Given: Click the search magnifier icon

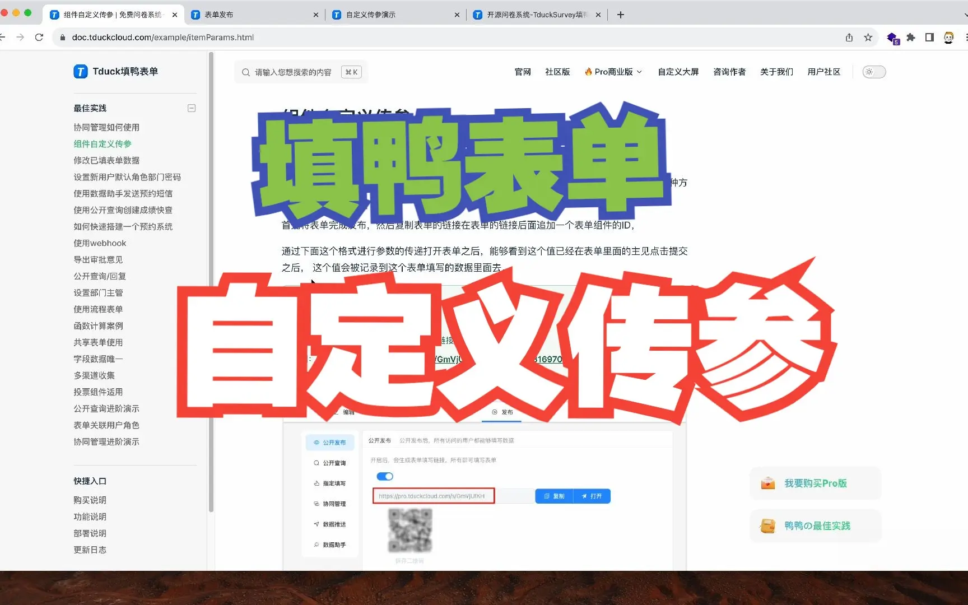Looking at the screenshot, I should 246,72.
